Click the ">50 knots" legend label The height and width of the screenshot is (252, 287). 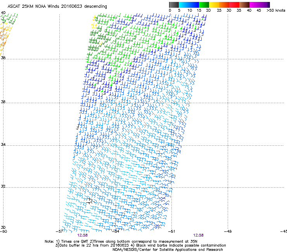click(276, 10)
